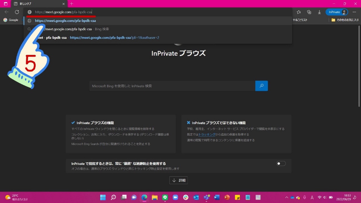This screenshot has height=203, width=361.
Task: Reload the page with the refresh icon
Action: (x=17, y=12)
